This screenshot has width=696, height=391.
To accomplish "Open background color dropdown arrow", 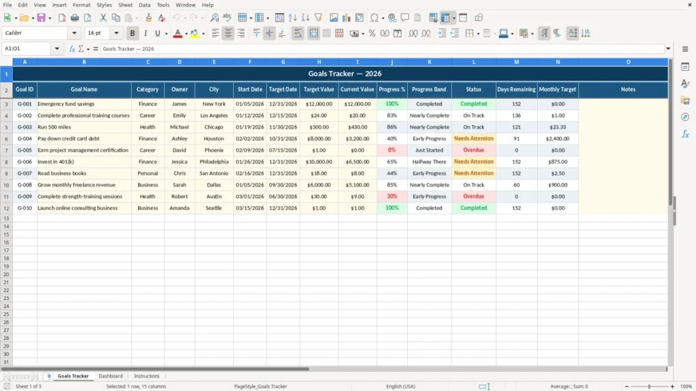I will point(203,34).
